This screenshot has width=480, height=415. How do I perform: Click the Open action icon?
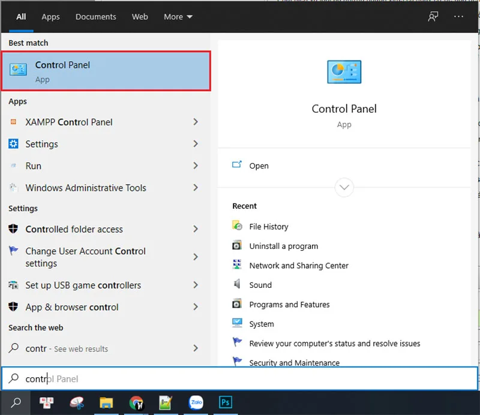[236, 165]
